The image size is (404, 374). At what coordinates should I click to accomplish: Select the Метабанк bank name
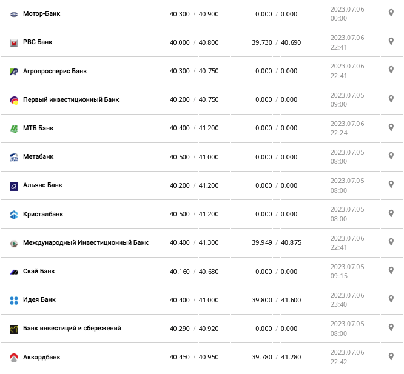tap(38, 156)
